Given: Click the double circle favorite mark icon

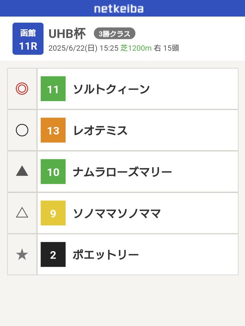Looking at the screenshot, I should pyautogui.click(x=22, y=89).
